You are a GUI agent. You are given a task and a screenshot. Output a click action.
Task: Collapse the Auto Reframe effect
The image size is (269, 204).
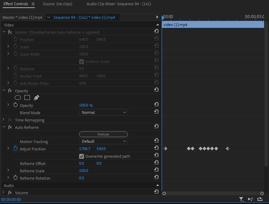click(x=4, y=127)
